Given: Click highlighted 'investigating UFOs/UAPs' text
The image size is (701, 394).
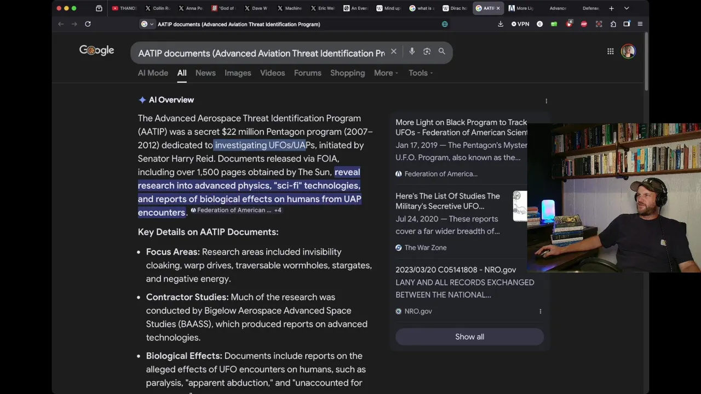Looking at the screenshot, I should click(x=265, y=145).
